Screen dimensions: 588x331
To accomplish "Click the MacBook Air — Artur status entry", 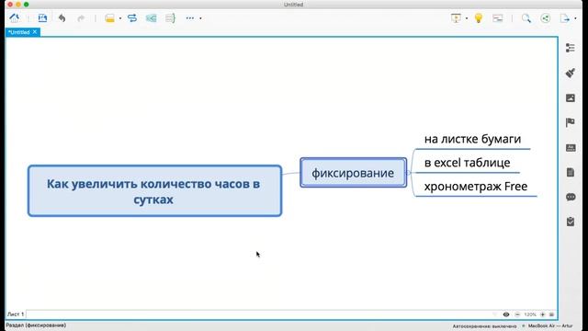I will tap(550, 325).
